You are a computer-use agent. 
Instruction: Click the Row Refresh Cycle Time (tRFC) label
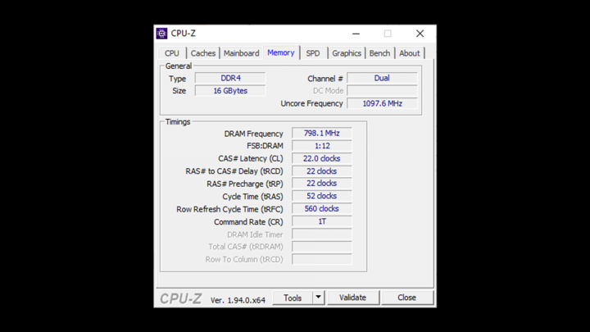[229, 209]
